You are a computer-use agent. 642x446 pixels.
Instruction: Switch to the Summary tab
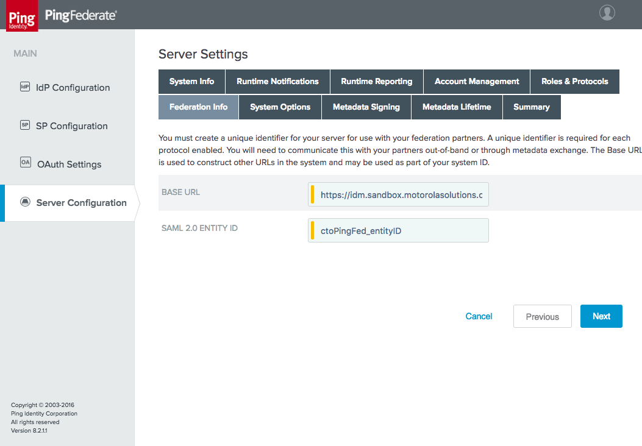tap(532, 107)
